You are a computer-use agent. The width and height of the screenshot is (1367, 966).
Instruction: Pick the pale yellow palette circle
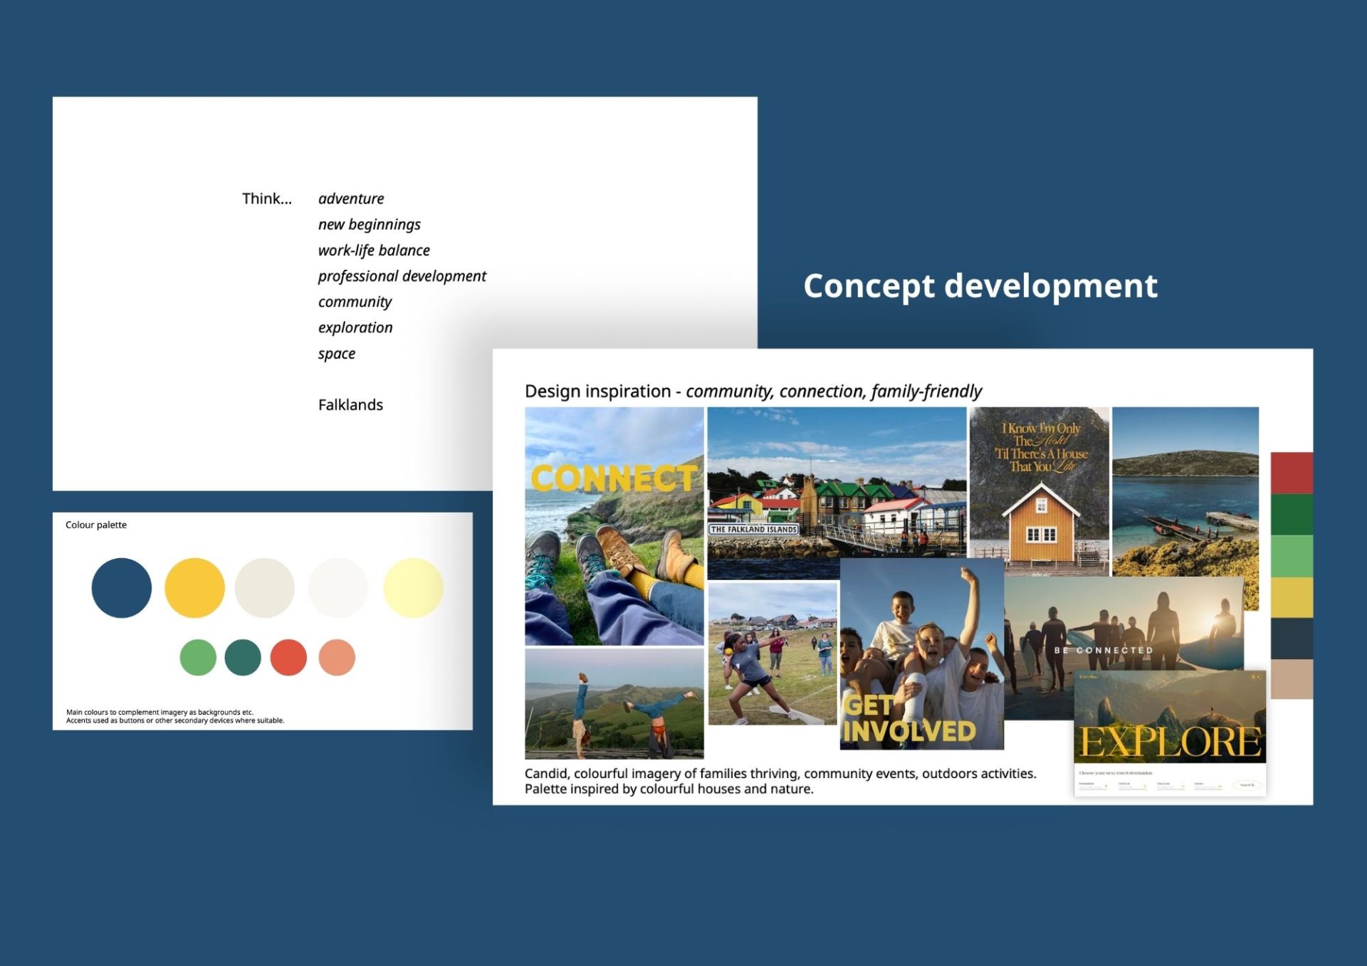(x=413, y=588)
